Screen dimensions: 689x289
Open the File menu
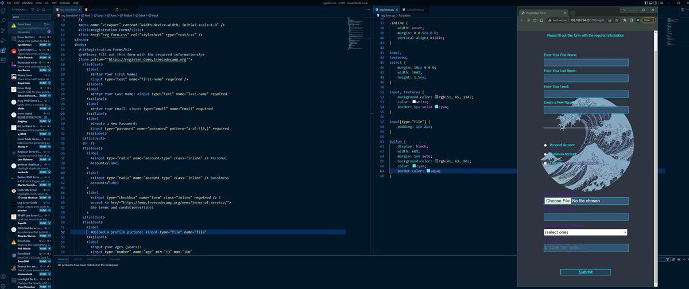pyautogui.click(x=9, y=3)
